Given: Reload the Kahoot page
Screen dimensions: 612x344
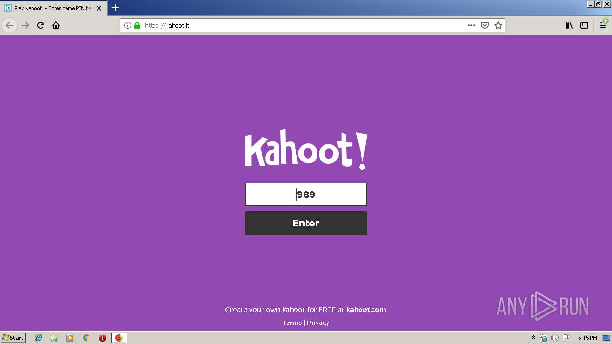Looking at the screenshot, I should click(41, 25).
